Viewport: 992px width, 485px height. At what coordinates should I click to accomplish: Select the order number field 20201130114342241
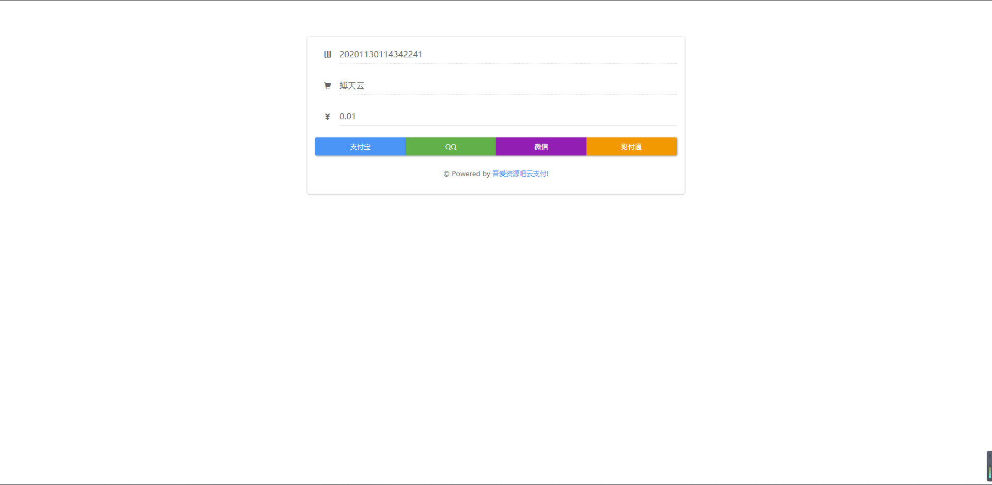pos(508,54)
